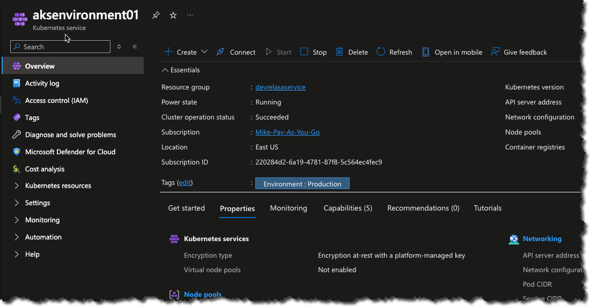Click the Start play icon
The image size is (591, 307).
pyautogui.click(x=268, y=51)
